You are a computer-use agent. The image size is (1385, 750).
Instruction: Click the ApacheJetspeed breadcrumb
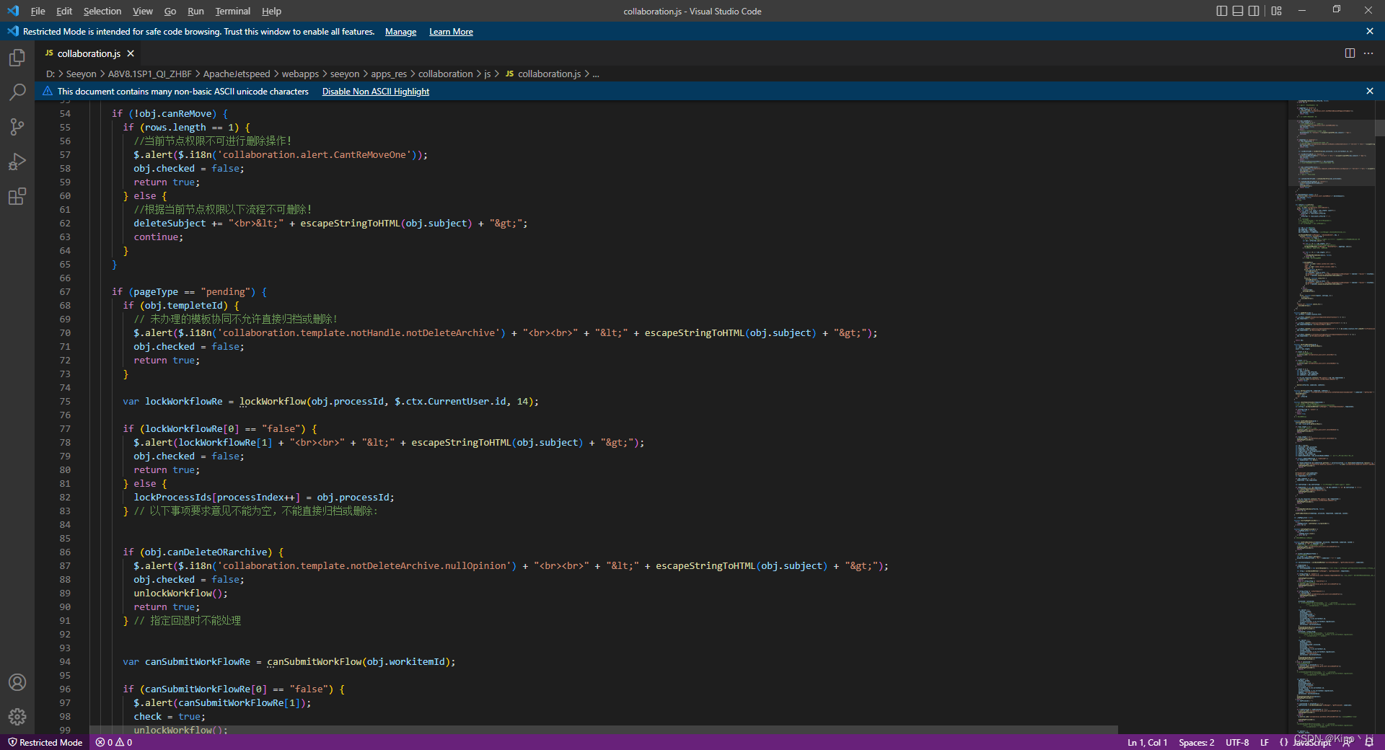coord(237,74)
